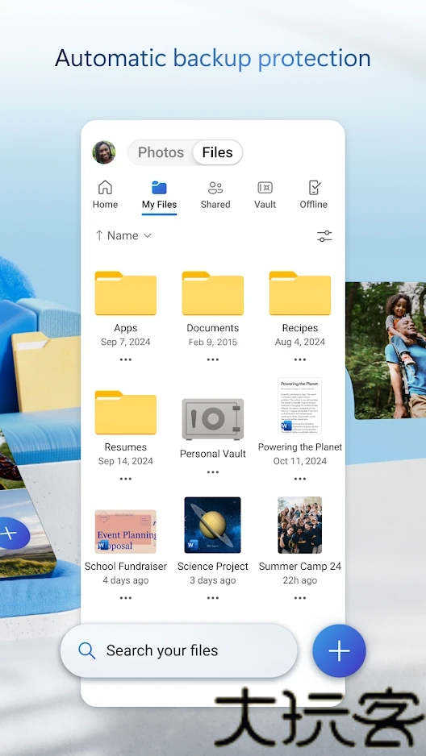
Task: Switch to the Offline tab
Action: coord(314,195)
